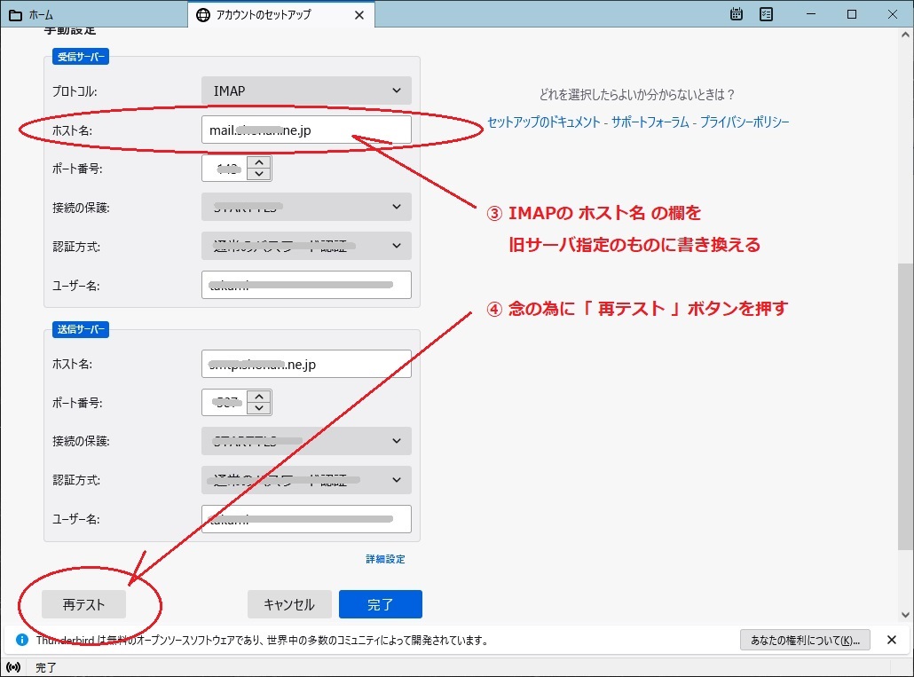Image resolution: width=914 pixels, height=677 pixels.
Task: Open the calendar icon in the tab bar
Action: [737, 14]
